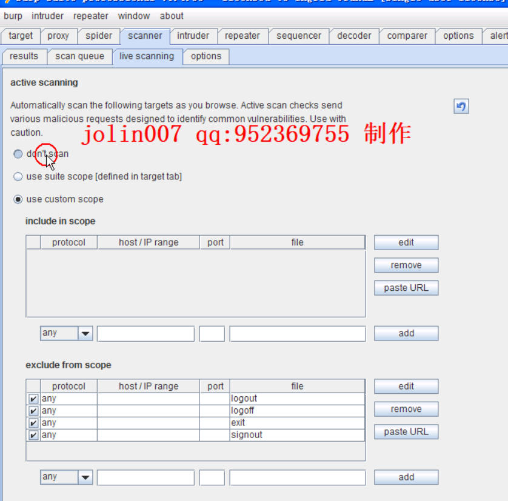Image resolution: width=508 pixels, height=501 pixels.
Task: Click remove button for exclude from scope
Action: [406, 409]
